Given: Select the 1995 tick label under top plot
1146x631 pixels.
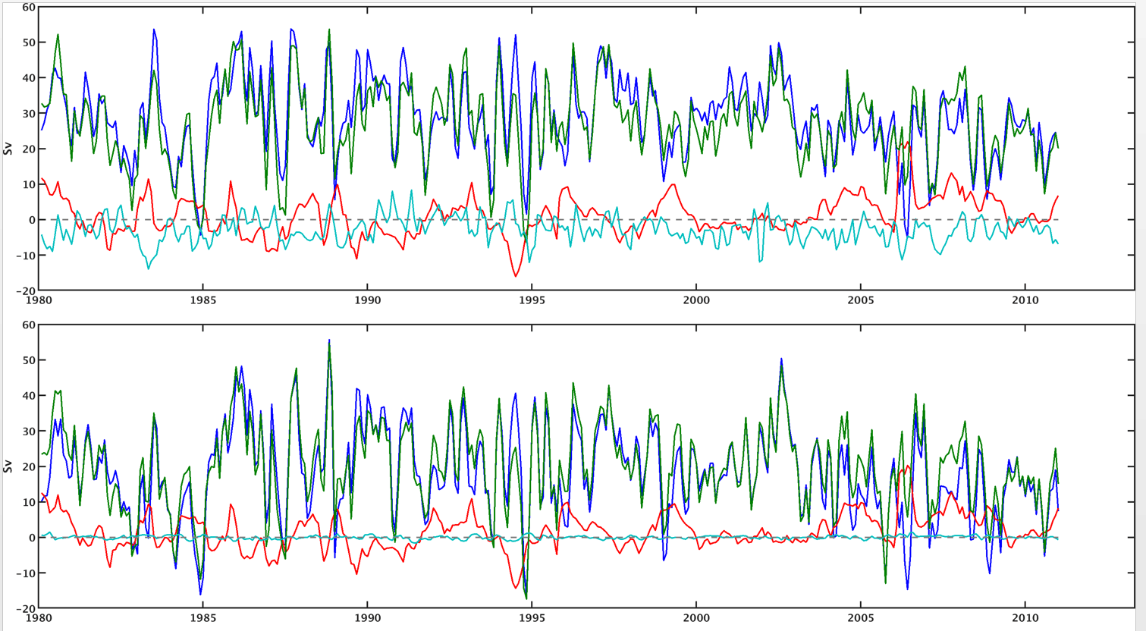Looking at the screenshot, I should click(x=532, y=300).
